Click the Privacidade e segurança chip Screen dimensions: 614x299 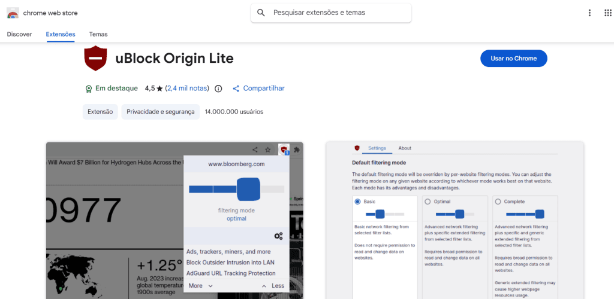[161, 112]
